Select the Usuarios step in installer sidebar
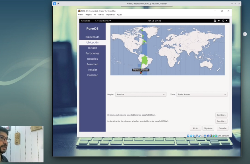The height and width of the screenshot is (164, 250). (92, 59)
